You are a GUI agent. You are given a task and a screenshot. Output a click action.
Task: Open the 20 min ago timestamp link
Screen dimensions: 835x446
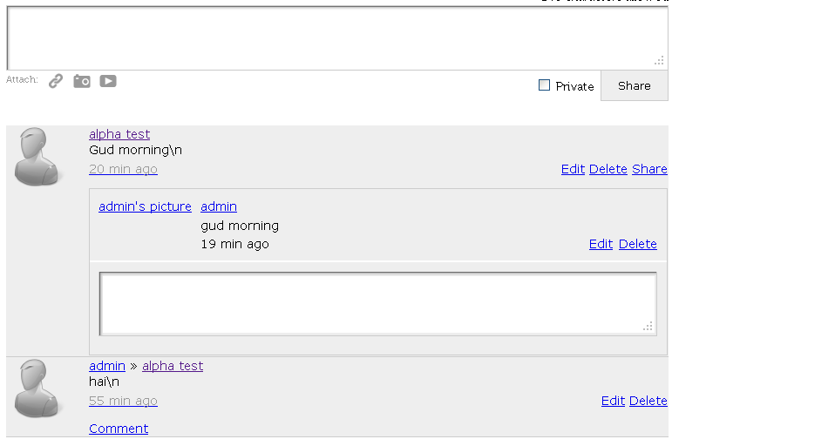point(123,169)
